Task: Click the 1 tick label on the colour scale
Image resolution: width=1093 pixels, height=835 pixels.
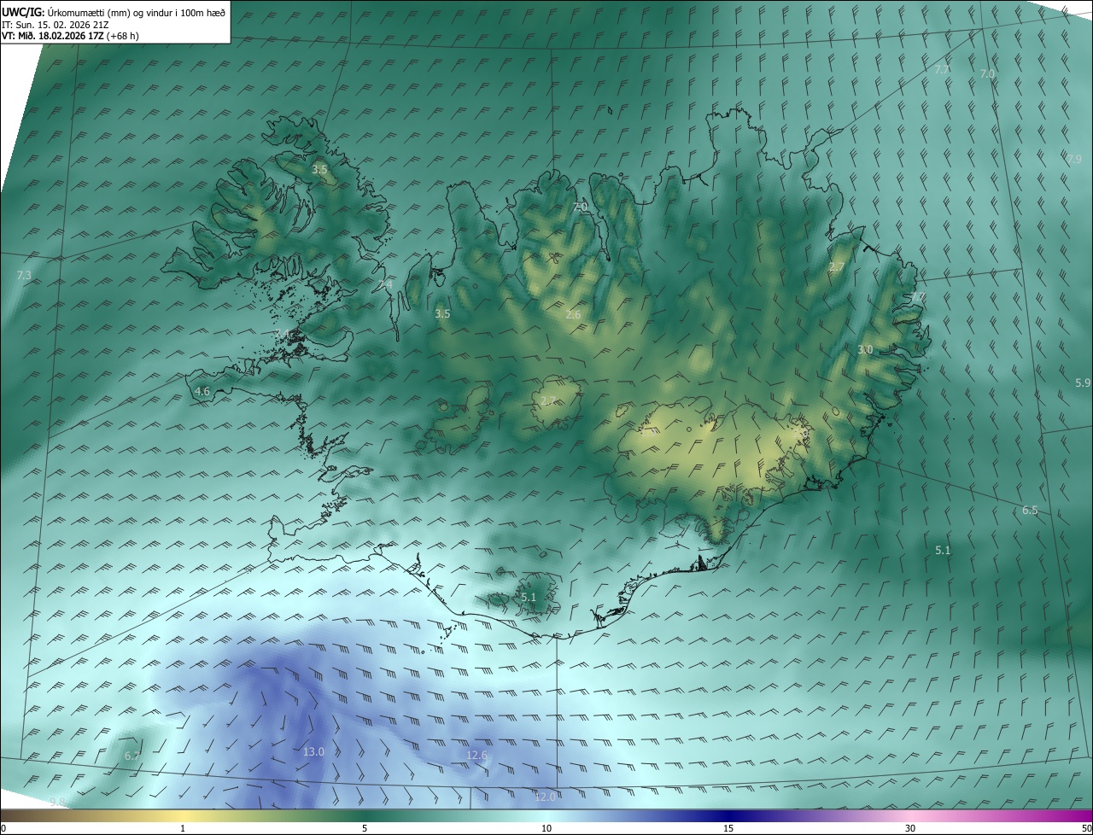Action: click(x=183, y=828)
